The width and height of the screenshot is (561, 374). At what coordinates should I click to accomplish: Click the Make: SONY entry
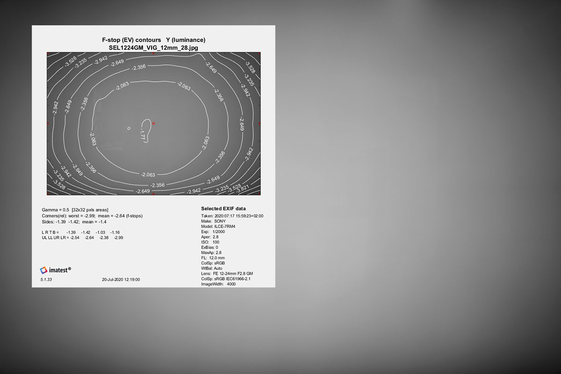(x=213, y=221)
